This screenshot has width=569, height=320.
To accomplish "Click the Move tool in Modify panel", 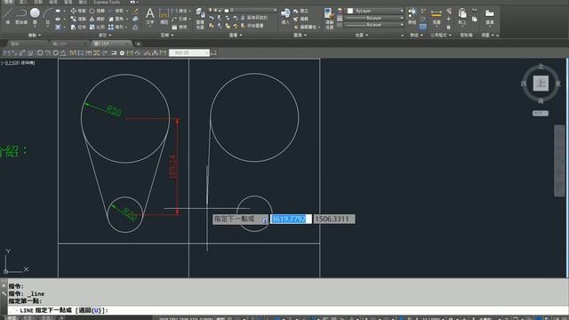I will click(x=78, y=11).
